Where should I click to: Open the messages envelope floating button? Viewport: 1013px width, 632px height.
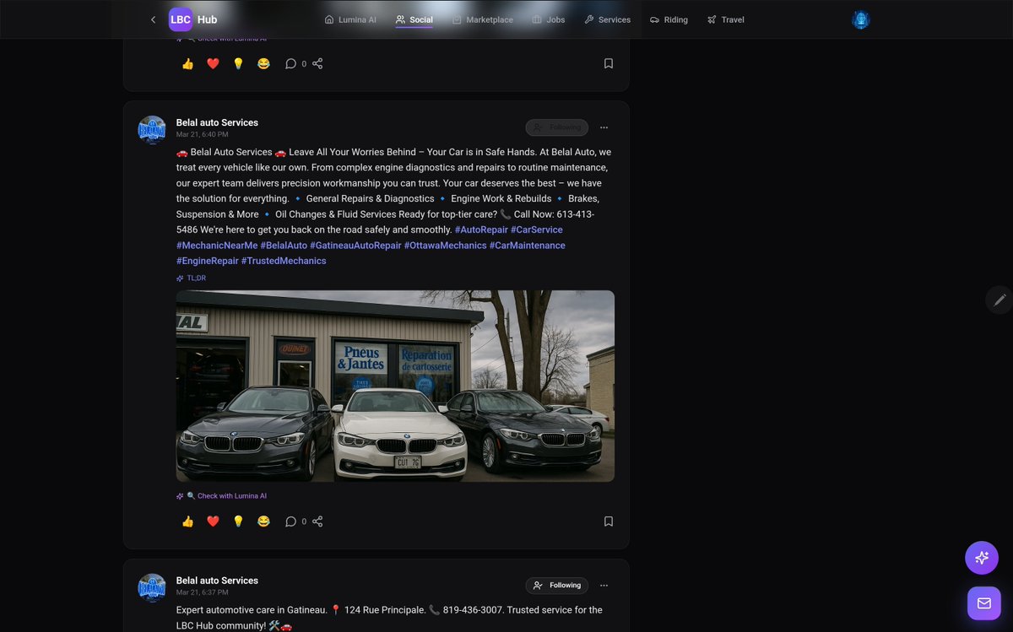983,603
